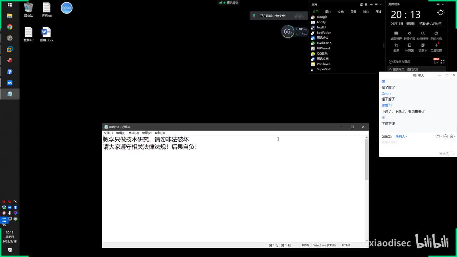Image resolution: width=457 pixels, height=257 pixels.
Task: Open the 编辑(E) menu in Notepad
Action: pyautogui.click(x=121, y=133)
